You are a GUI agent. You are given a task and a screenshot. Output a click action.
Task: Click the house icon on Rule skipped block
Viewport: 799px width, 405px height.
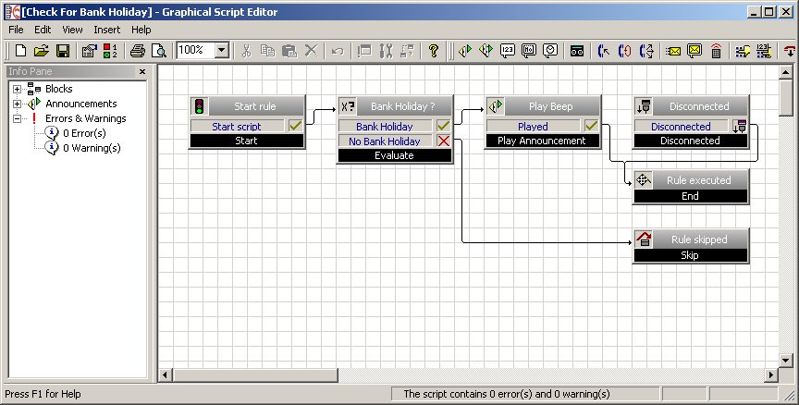(644, 239)
